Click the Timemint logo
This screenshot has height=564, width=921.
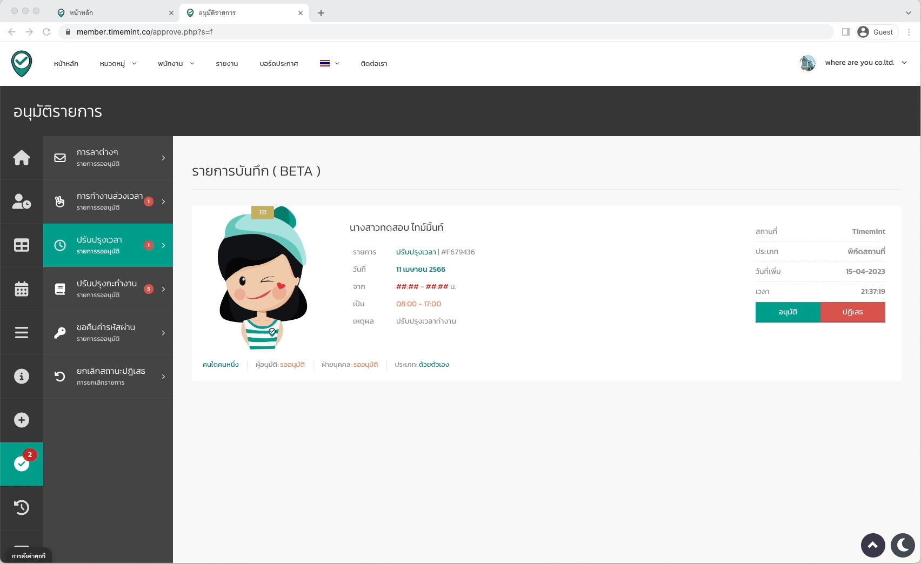22,64
